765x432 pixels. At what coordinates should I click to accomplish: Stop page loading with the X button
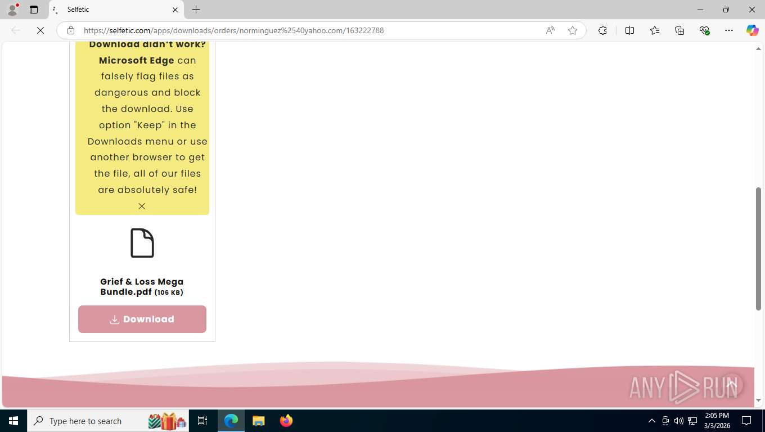tap(40, 30)
